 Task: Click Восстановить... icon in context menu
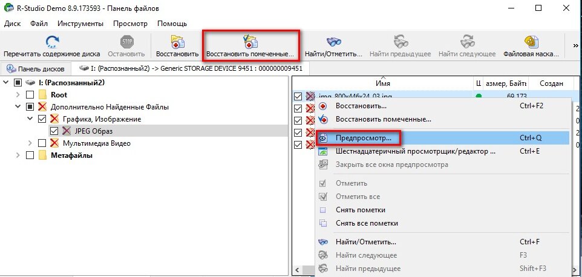tap(323, 106)
